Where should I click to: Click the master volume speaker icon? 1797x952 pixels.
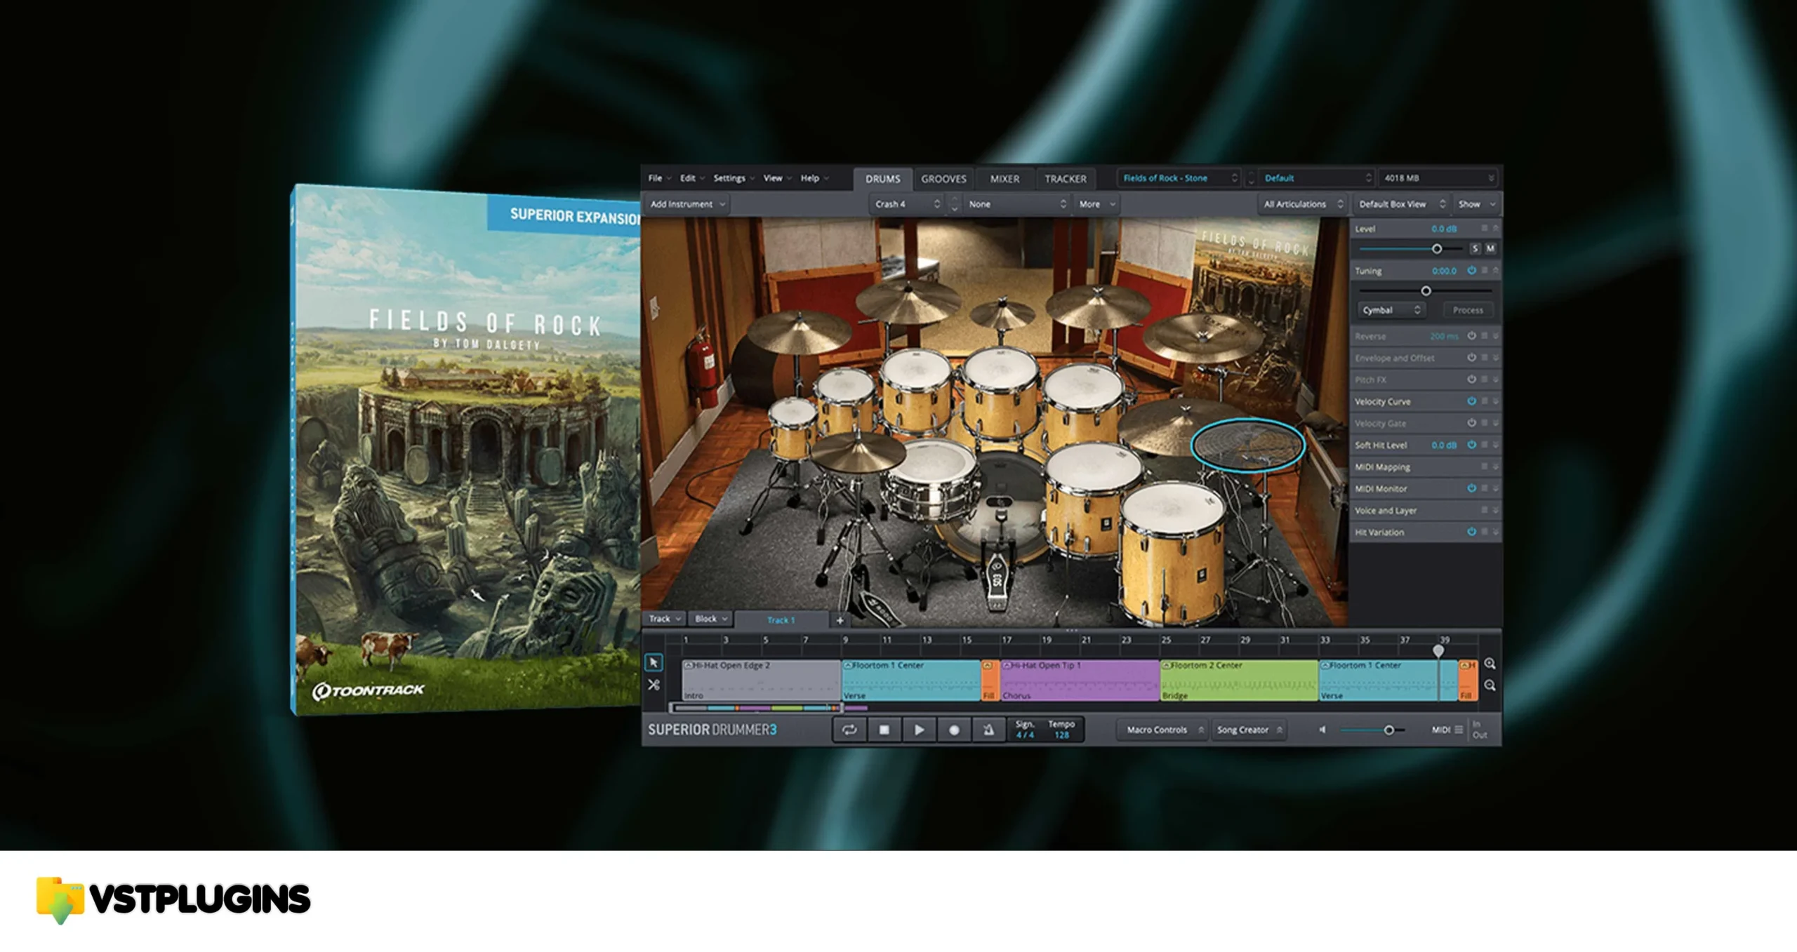[x=1322, y=730]
